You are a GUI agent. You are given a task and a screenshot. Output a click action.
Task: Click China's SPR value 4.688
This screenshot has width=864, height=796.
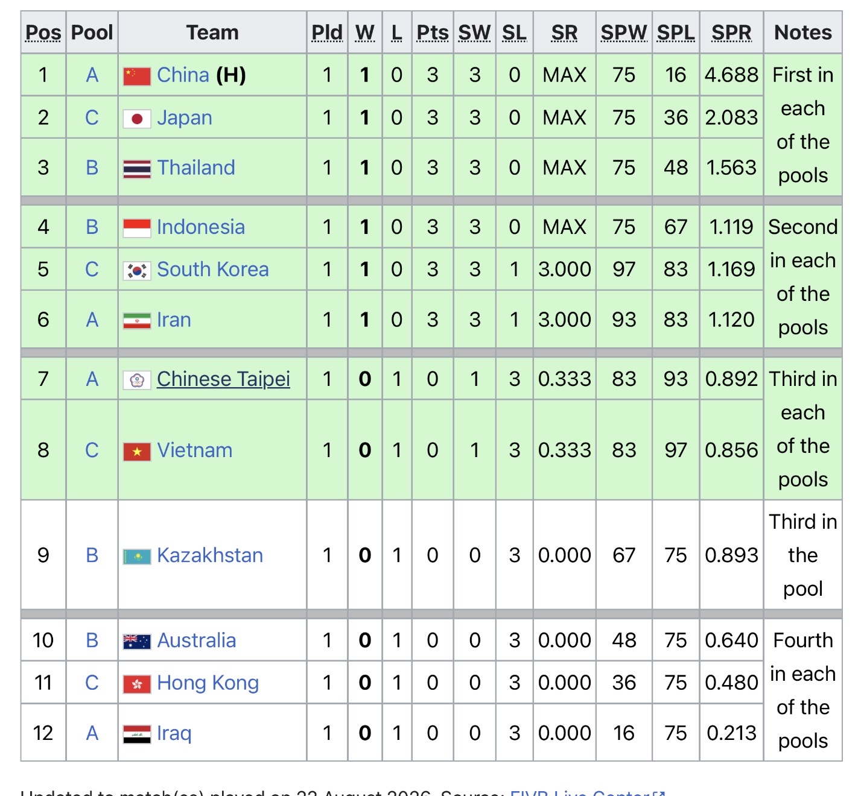click(x=732, y=75)
